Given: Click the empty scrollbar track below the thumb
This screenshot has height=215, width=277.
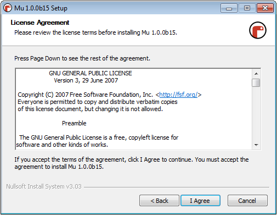Looking at the screenshot, I should [256, 114].
